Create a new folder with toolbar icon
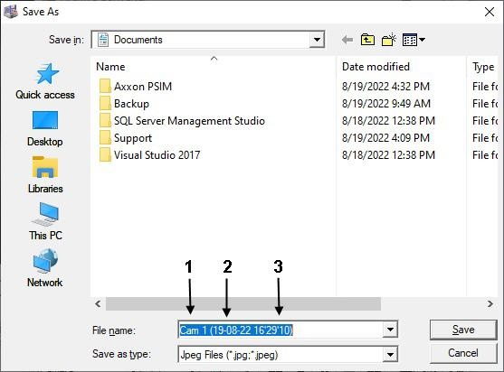 388,40
